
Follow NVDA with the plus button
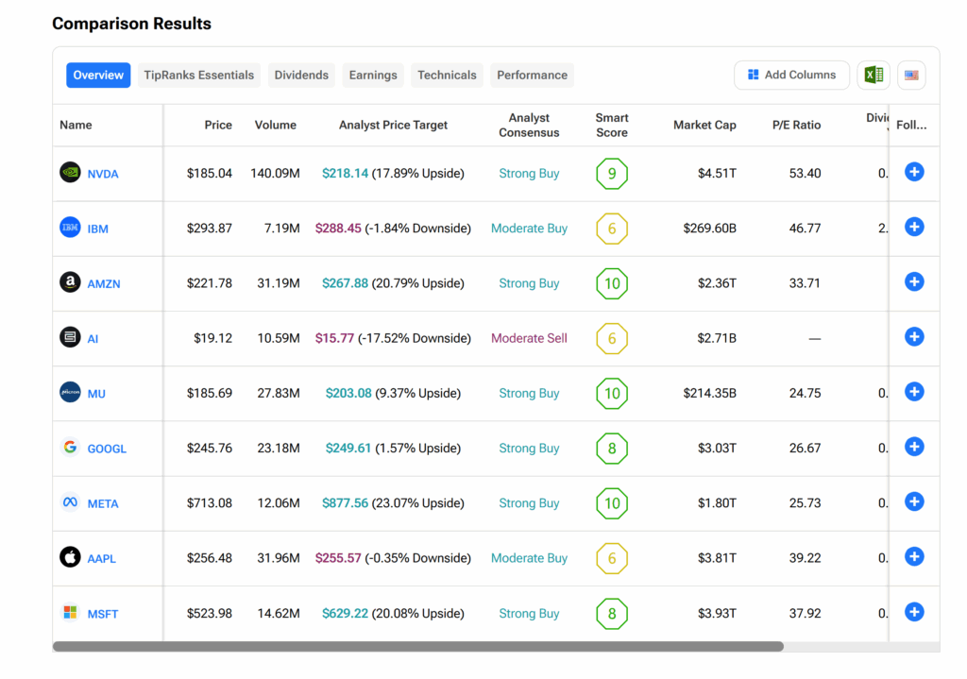[x=913, y=172]
